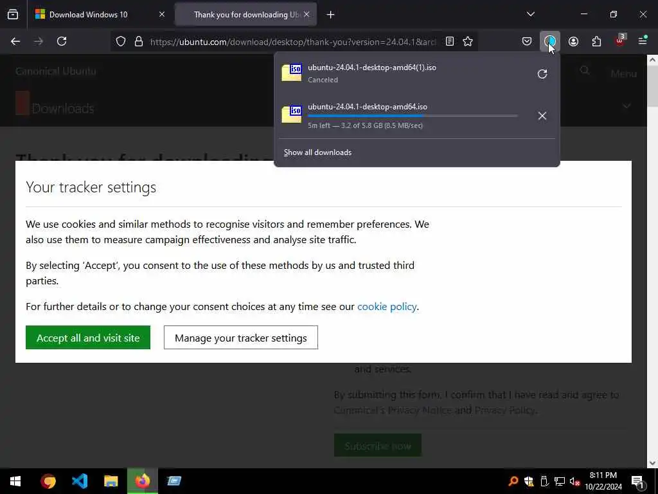Open the extensions puzzle icon
Screen dimensions: 658x494
[x=596, y=41]
